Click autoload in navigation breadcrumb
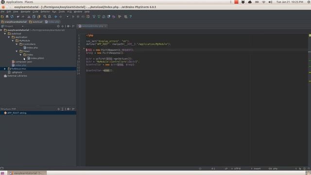Screen dimensions: 311x175 point(35,22)
